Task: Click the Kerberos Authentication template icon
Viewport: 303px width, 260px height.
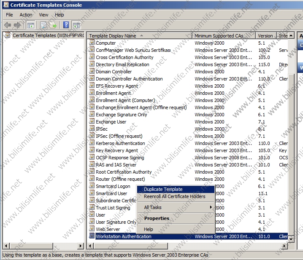Action: tap(92, 143)
